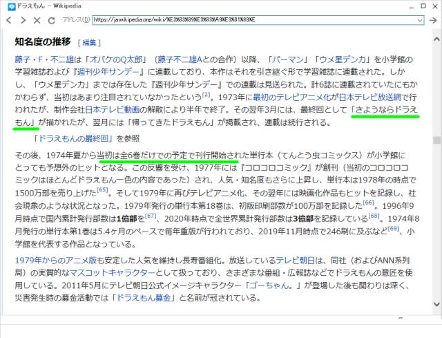Open the パーマン link
The height and width of the screenshot is (338, 442).
(x=287, y=59)
